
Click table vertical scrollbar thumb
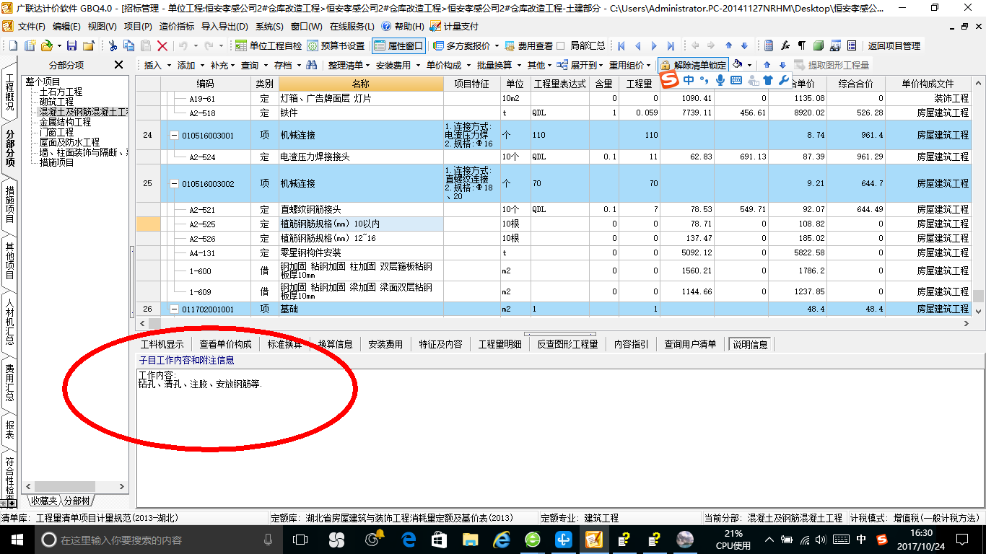pos(978,296)
